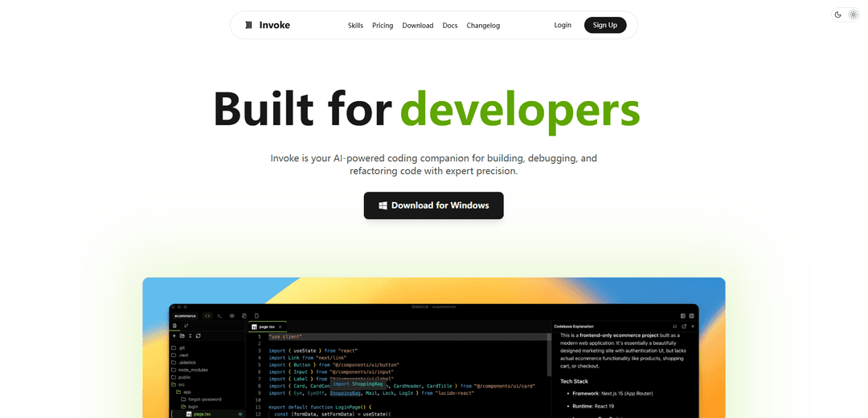Image resolution: width=868 pixels, height=418 pixels.
Task: Expand the forgot-password folder
Action: click(204, 399)
